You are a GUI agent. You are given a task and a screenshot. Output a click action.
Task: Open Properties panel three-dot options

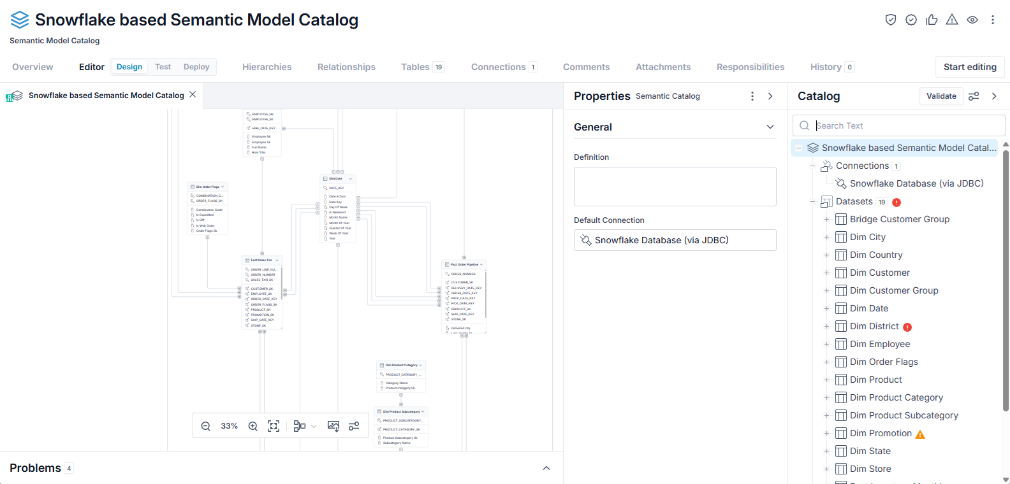pos(752,96)
